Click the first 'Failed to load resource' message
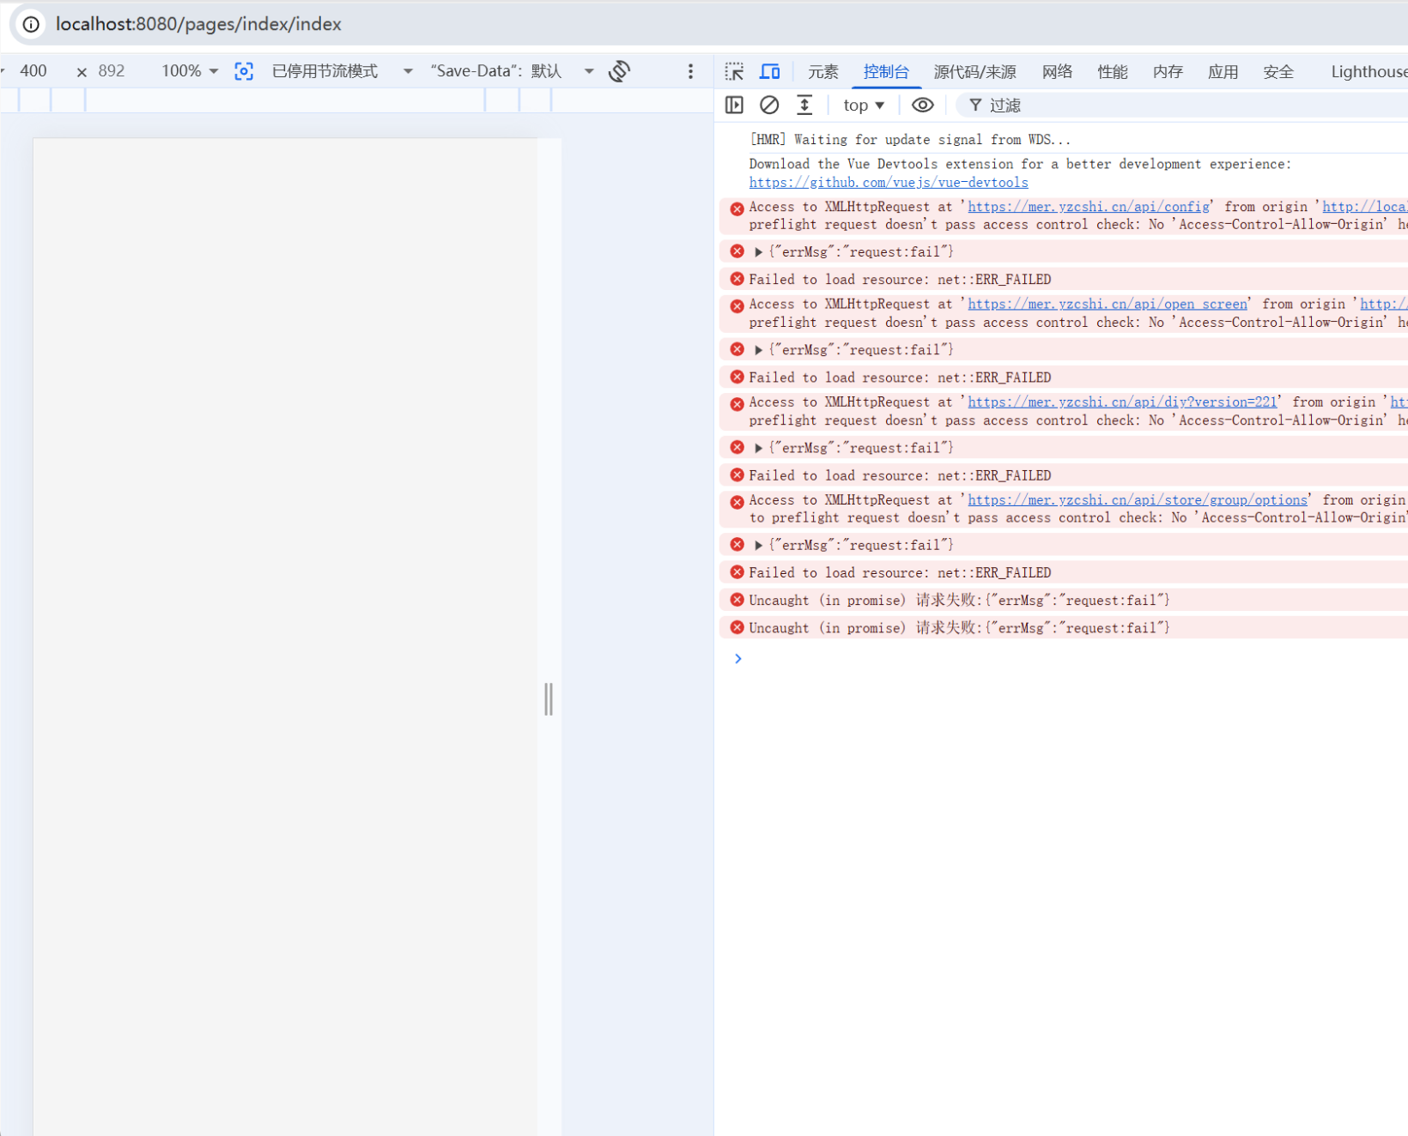Screen dimensions: 1408x1136 (x=900, y=279)
